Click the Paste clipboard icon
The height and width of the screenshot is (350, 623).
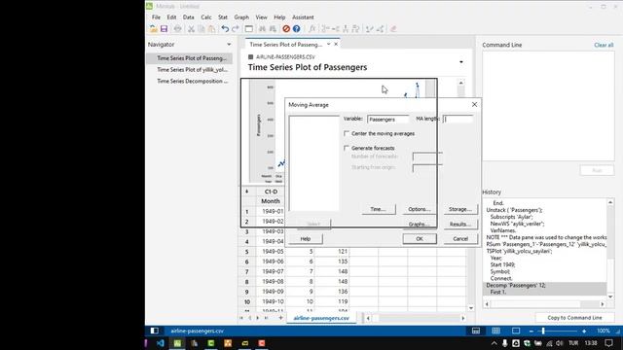coord(212,29)
